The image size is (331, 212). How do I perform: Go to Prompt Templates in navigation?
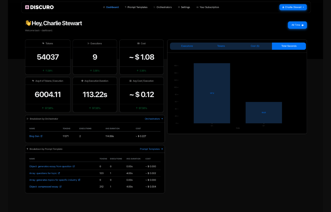pyautogui.click(x=136, y=7)
